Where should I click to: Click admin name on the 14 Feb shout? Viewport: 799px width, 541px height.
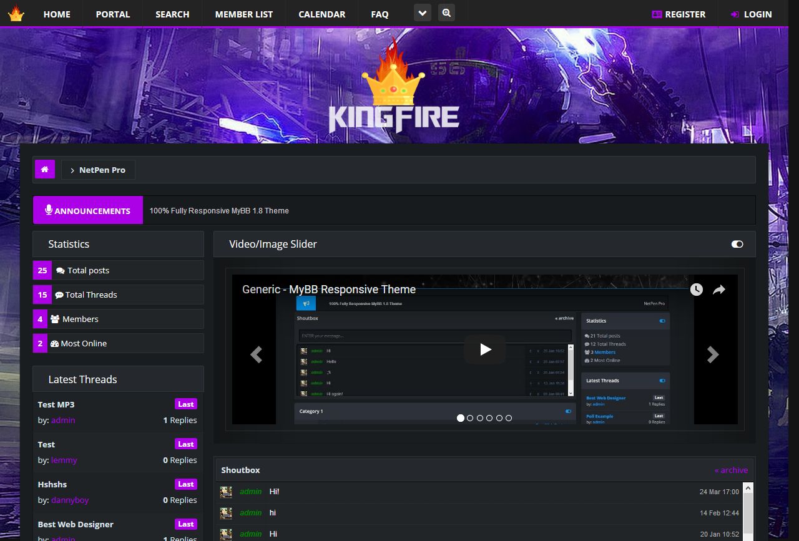[251, 513]
